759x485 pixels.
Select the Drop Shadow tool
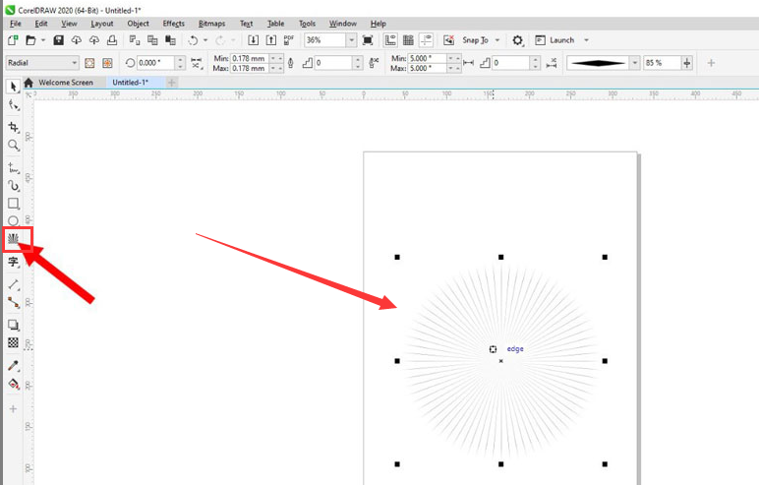pyautogui.click(x=13, y=325)
